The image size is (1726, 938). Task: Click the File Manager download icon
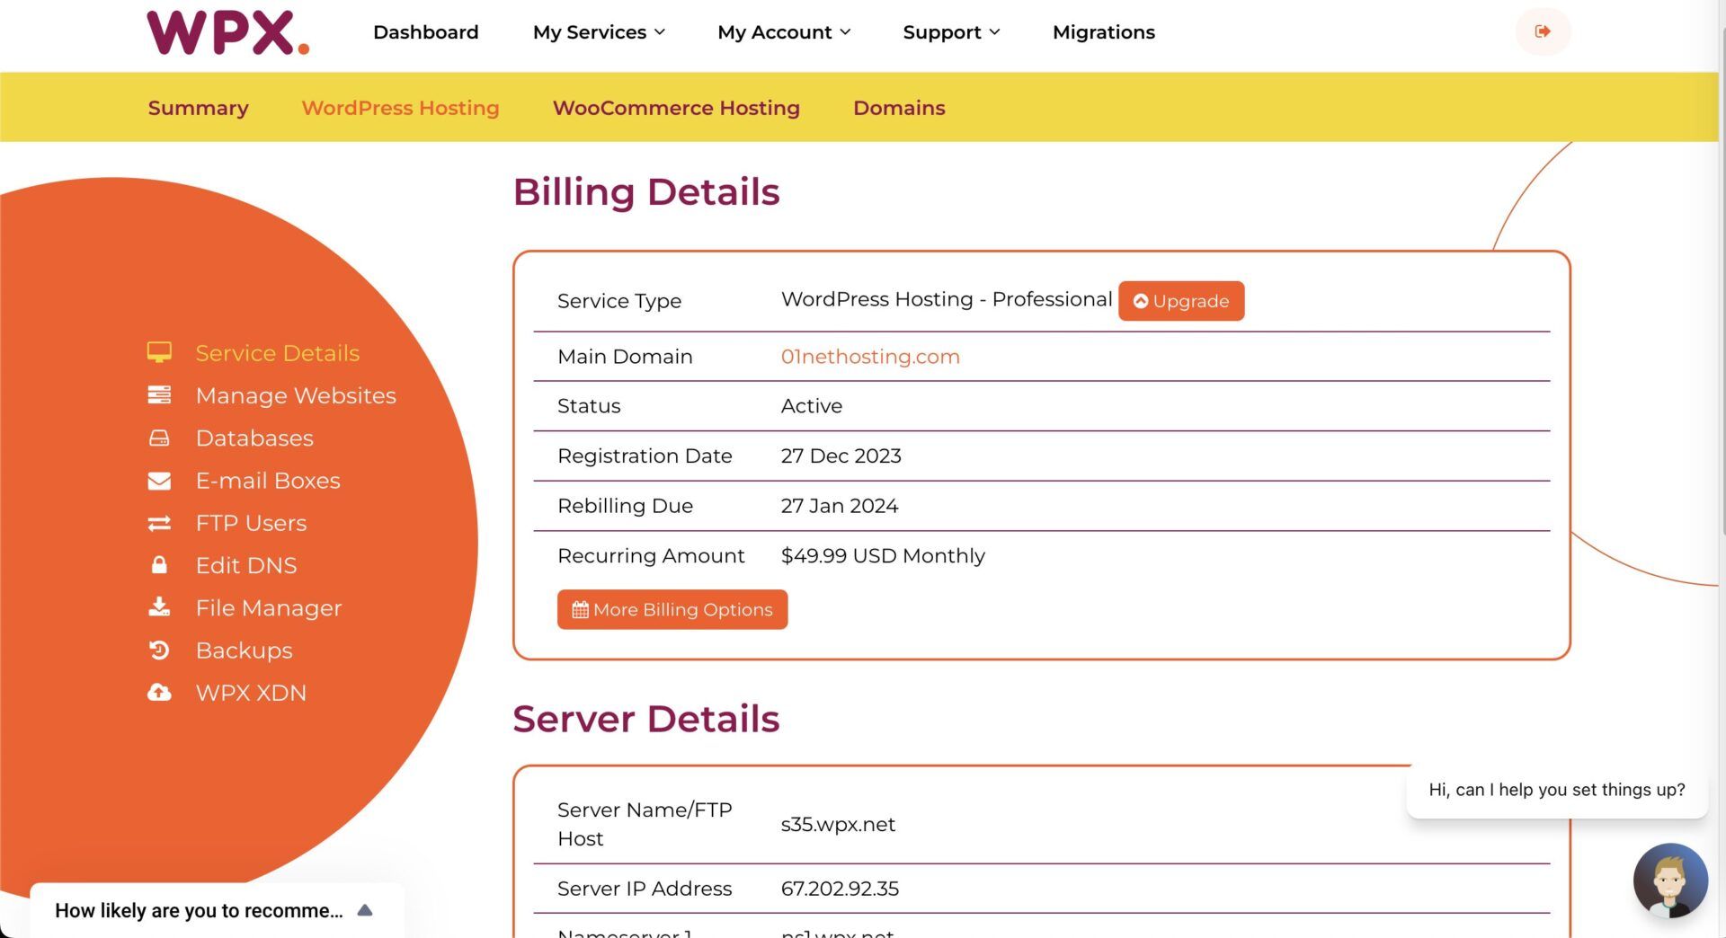pos(159,607)
